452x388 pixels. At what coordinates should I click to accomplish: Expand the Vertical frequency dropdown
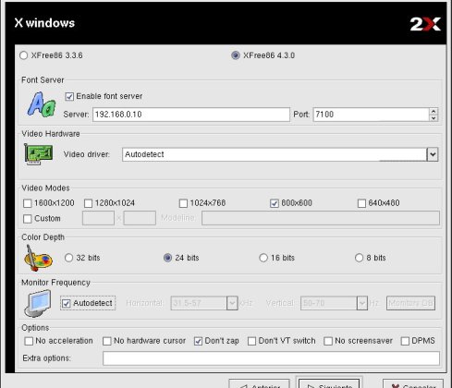click(362, 303)
